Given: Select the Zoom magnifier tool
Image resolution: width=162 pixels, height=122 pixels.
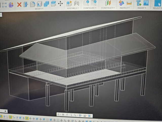Looking at the screenshot, I should pyautogui.click(x=71, y=115).
